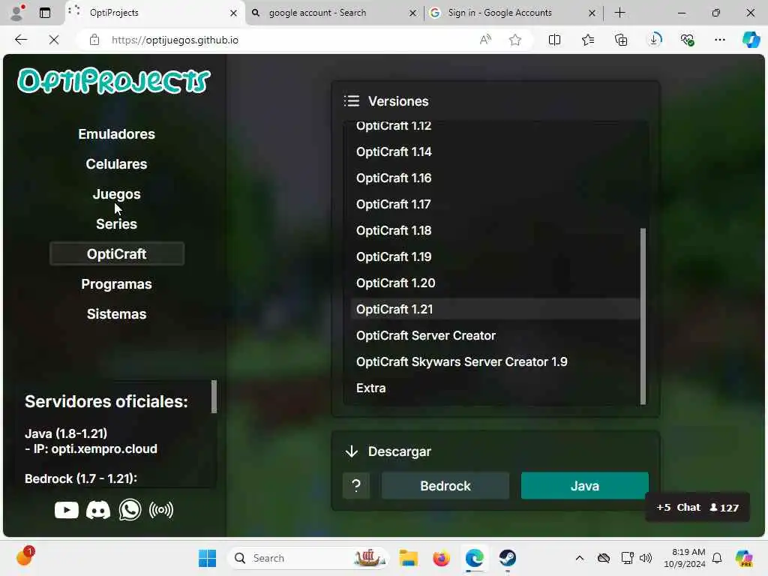This screenshot has height=576, width=768.
Task: Open the Discord server icon
Action: coord(98,510)
